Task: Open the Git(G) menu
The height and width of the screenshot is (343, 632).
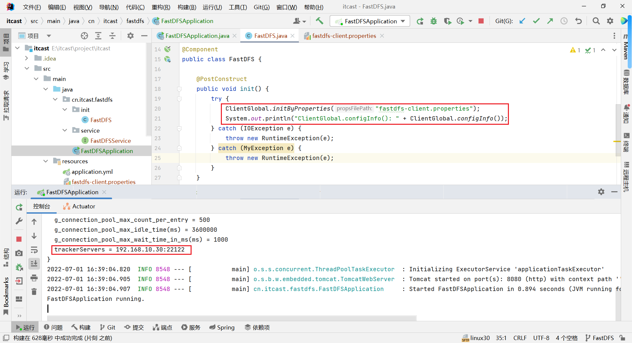Action: [262, 7]
